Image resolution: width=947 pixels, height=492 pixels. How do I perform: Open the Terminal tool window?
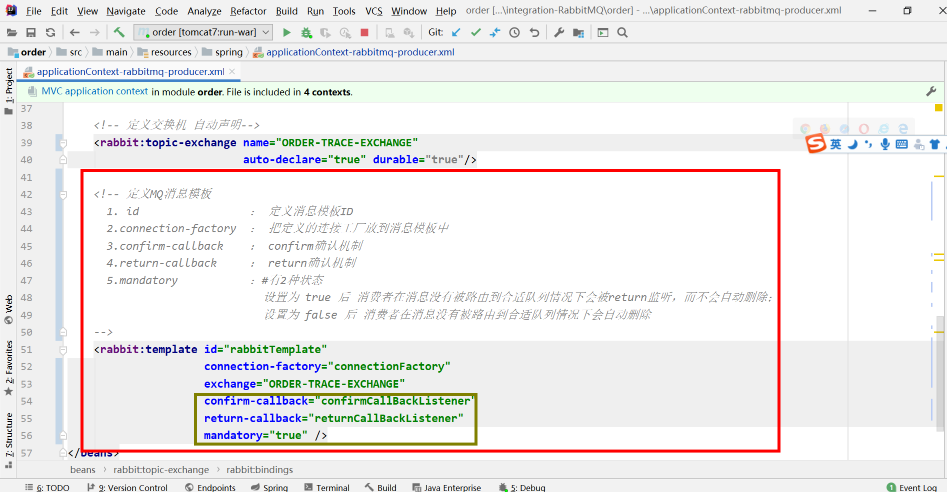326,488
